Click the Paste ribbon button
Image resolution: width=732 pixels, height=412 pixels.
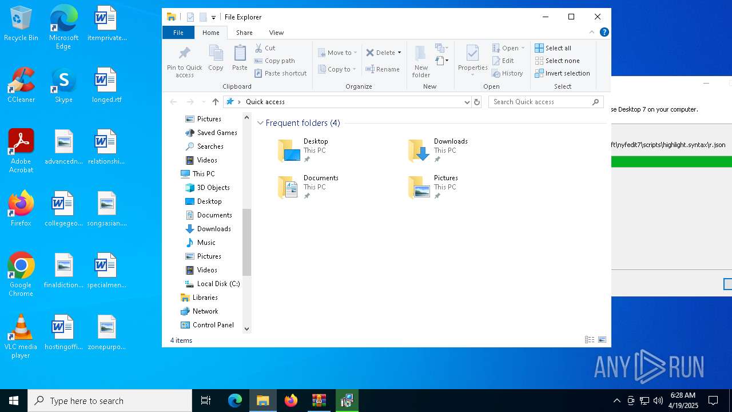(240, 58)
